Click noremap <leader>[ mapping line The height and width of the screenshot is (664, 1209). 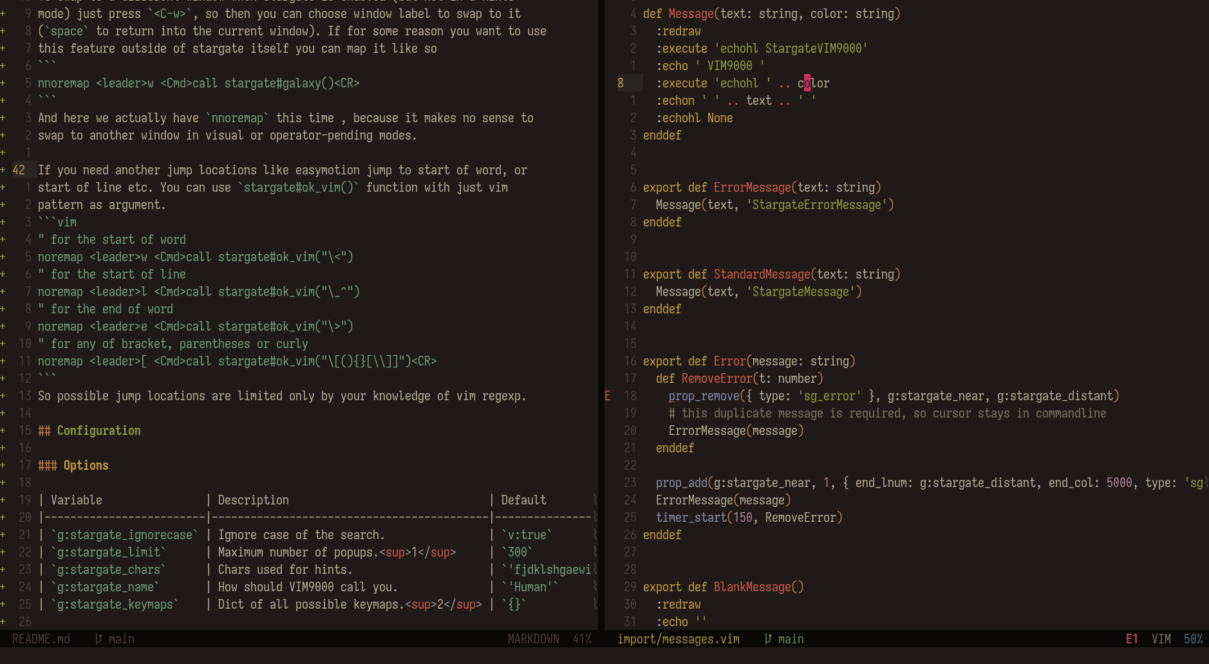[x=238, y=361]
